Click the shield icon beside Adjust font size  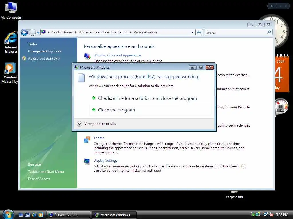[x=24, y=58]
